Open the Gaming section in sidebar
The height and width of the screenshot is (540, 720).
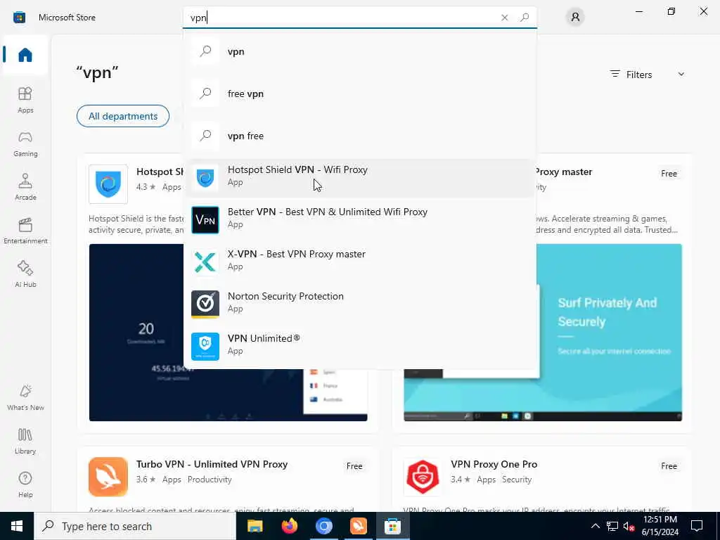click(25, 143)
